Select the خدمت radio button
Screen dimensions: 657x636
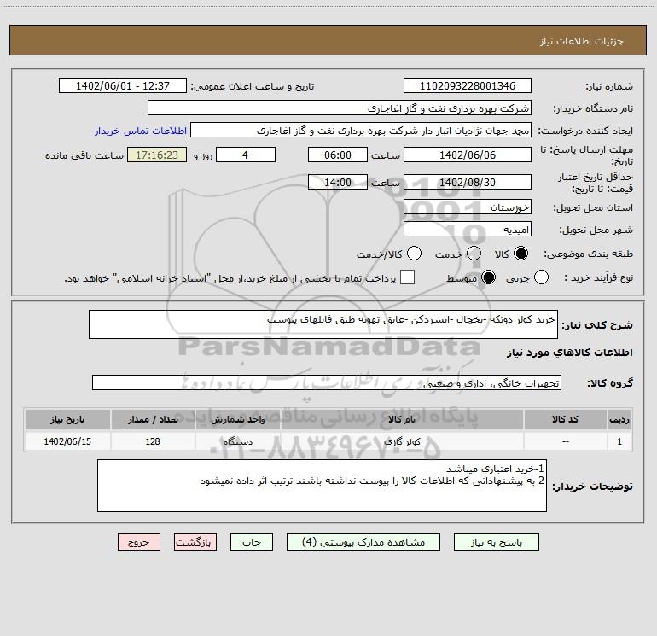474,254
